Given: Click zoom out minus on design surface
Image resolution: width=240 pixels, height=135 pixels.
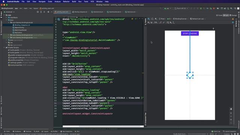Looking at the screenshot, I should pyautogui.click(x=231, y=117).
